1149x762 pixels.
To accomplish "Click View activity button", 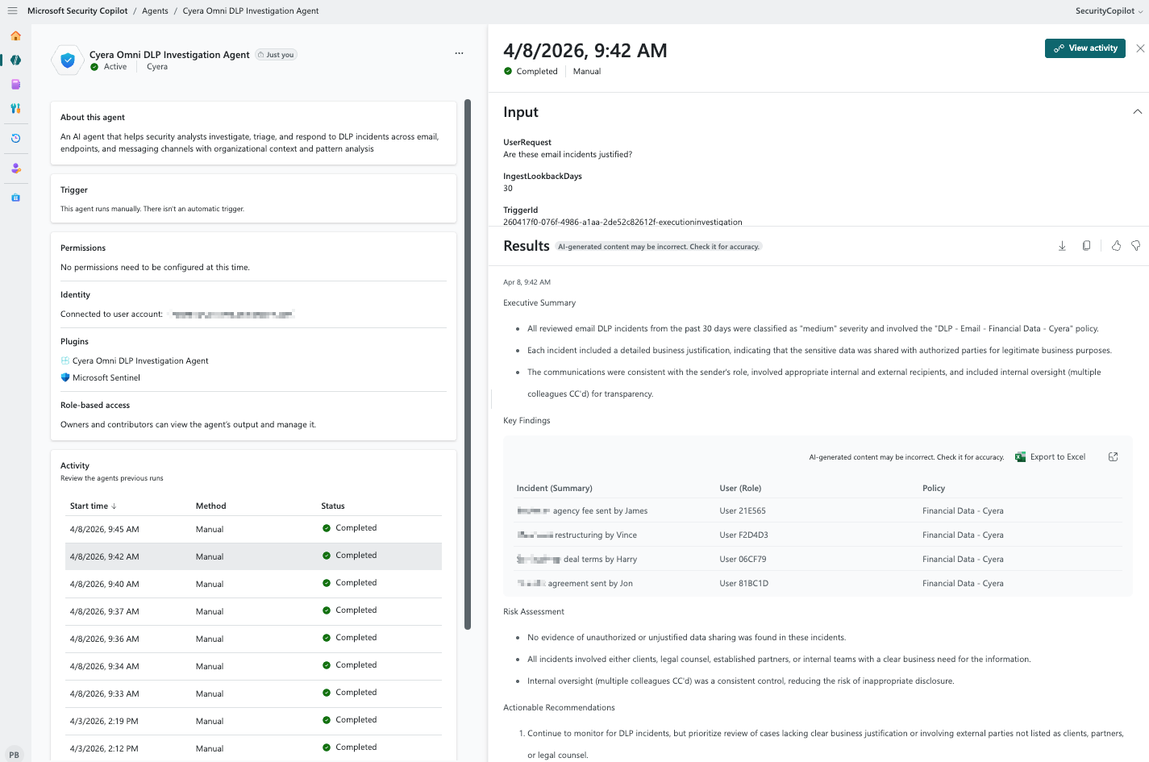I will point(1085,48).
